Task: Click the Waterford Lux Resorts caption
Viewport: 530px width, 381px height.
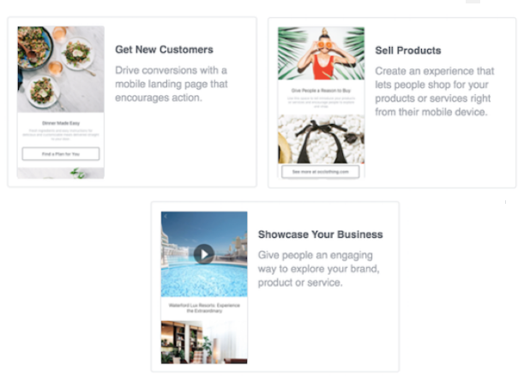Action: 204,307
